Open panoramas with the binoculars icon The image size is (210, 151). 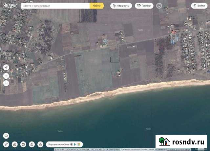coord(15,144)
